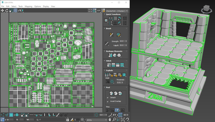This screenshot has width=215, height=122.
Task: Click the Weld button in Explode
Action: [x=111, y=82]
